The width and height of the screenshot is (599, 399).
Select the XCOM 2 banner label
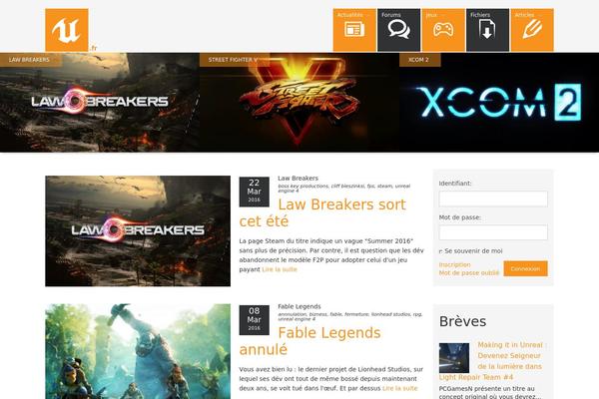(419, 60)
